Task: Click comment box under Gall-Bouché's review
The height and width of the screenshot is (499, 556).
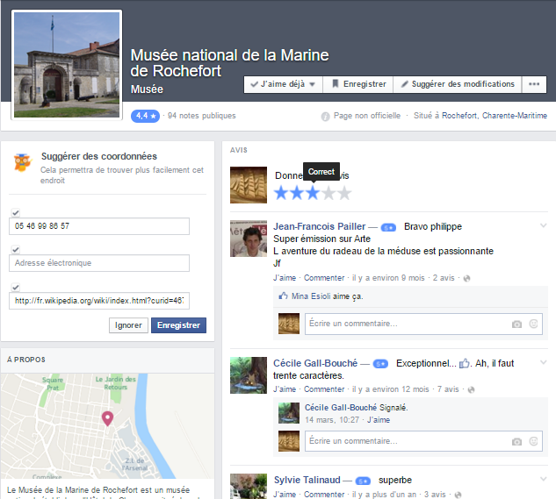Action: 423,441
